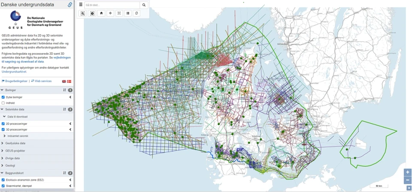This screenshot has height=192, width=412.
Task: Open the legend list icon in toolbar
Action: point(128,13)
